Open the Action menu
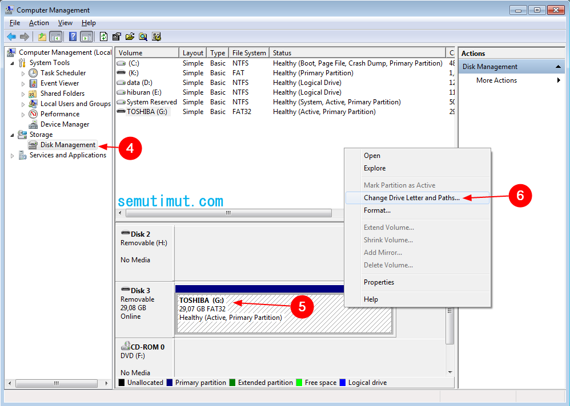This screenshot has width=570, height=406. (39, 23)
